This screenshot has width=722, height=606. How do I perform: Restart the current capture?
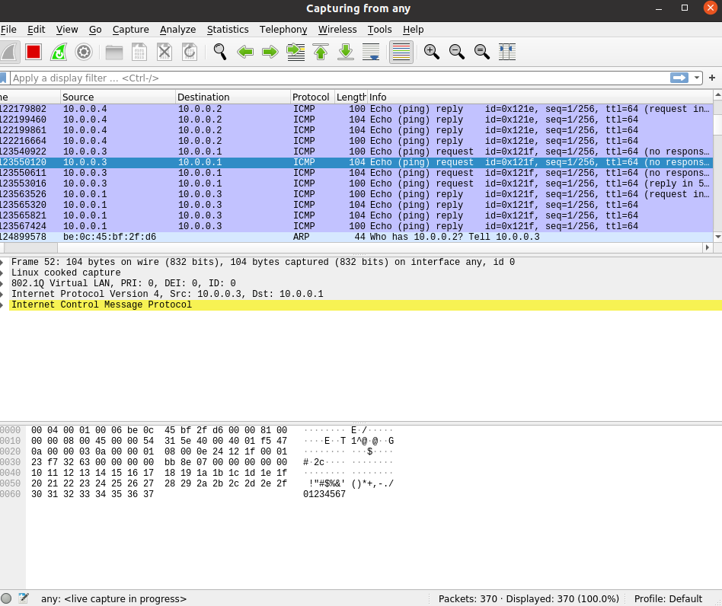click(x=59, y=52)
